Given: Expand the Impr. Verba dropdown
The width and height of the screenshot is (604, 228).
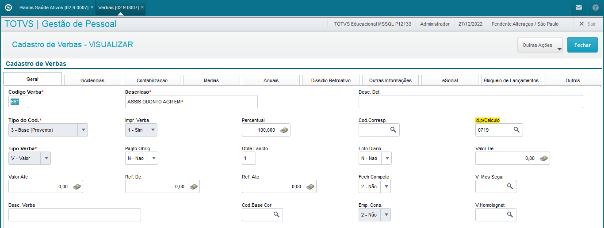Looking at the screenshot, I should [152, 130].
